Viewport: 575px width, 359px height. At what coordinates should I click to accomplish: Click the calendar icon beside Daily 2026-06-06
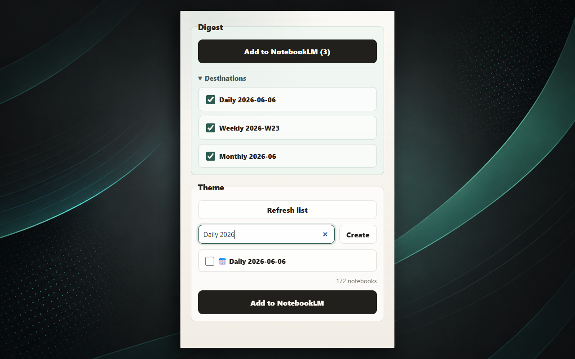(222, 261)
